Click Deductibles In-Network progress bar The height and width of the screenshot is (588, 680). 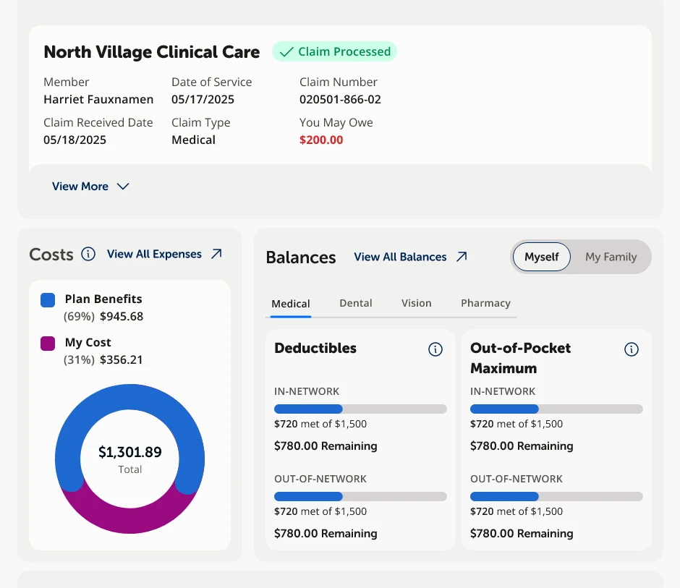(x=360, y=409)
